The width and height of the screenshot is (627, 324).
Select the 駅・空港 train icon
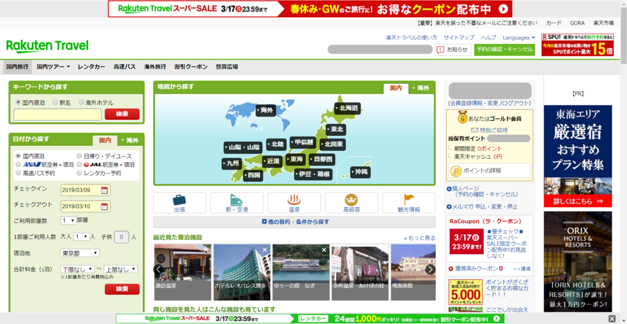click(x=236, y=200)
